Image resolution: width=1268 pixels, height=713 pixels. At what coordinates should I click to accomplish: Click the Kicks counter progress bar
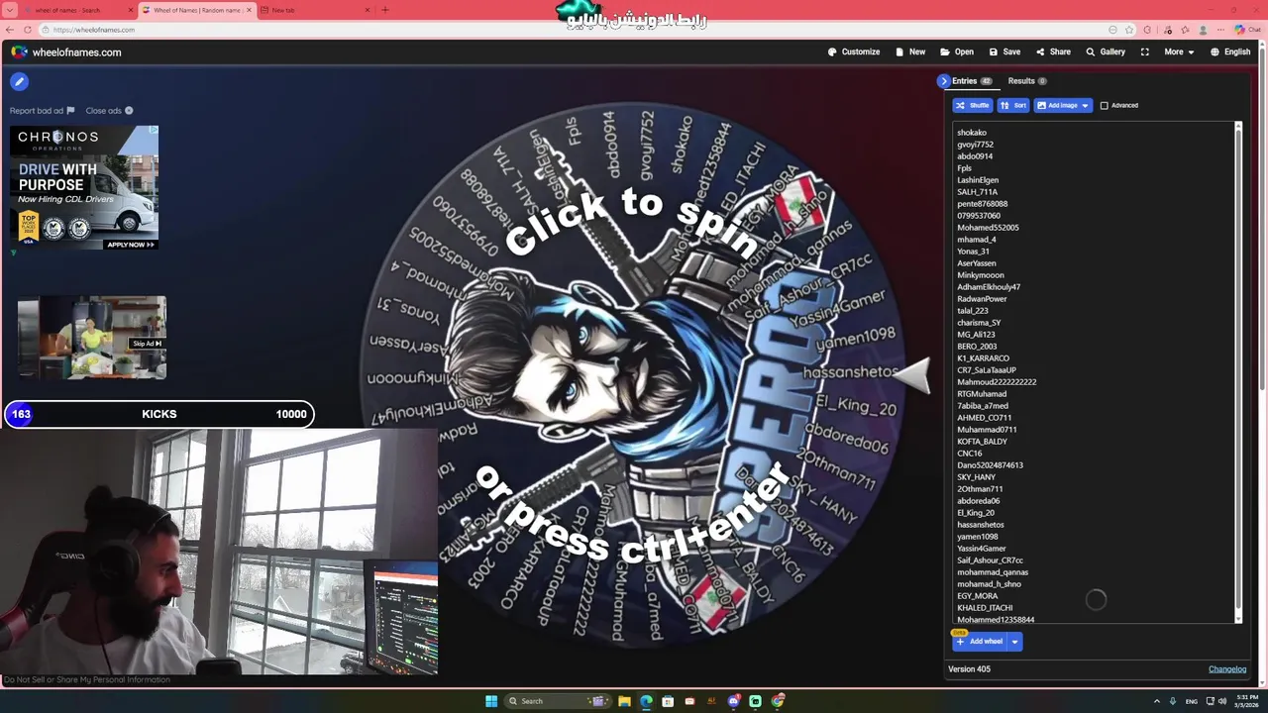[158, 414]
